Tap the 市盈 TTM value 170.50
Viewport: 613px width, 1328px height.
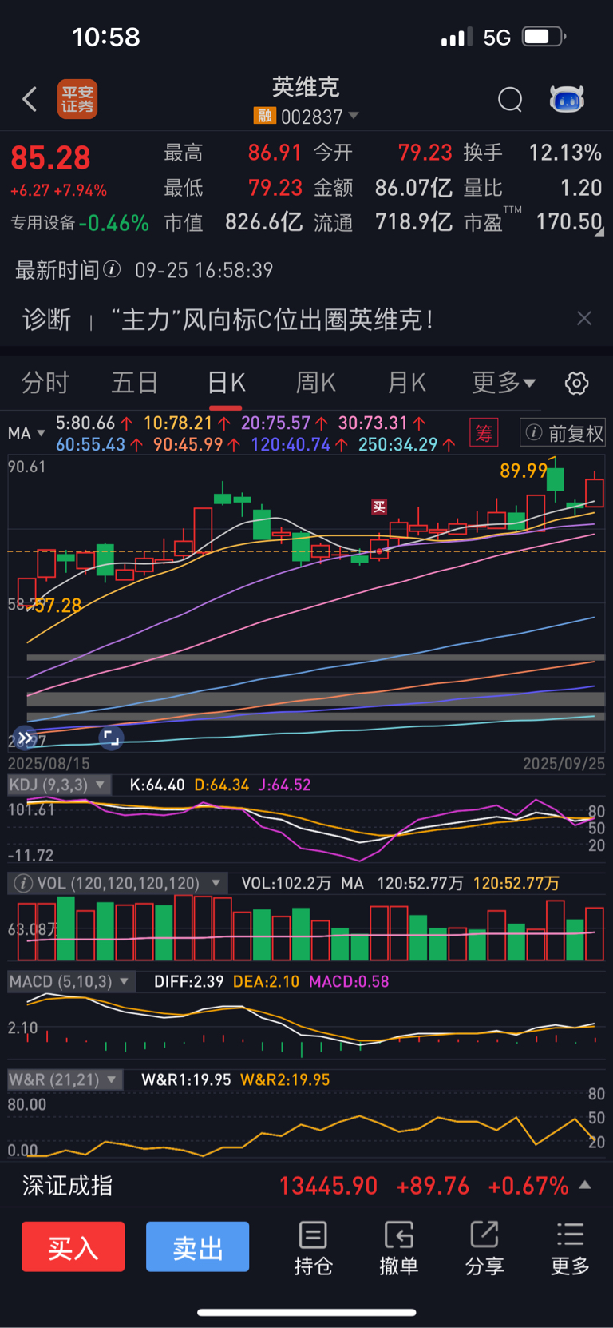[x=569, y=221]
